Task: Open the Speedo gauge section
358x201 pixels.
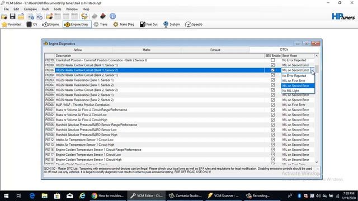Action: point(194,25)
